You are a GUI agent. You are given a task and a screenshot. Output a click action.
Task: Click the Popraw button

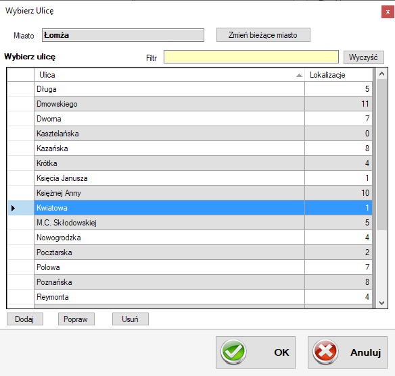[x=76, y=319]
